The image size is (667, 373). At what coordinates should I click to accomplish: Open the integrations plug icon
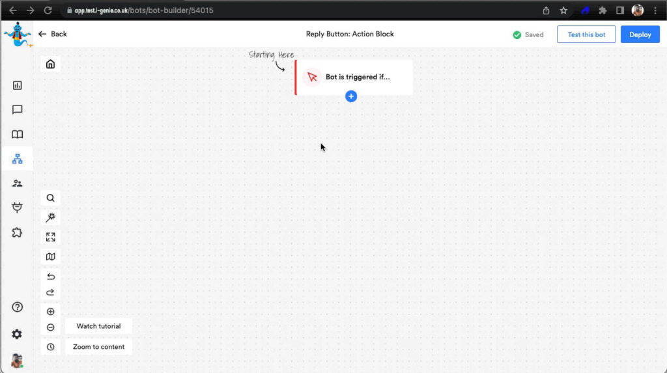(x=18, y=208)
